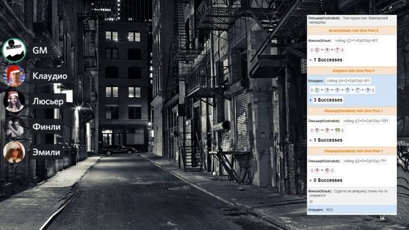Click the green die result 10
409x230 pixels.
[x=337, y=130]
